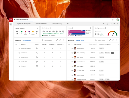Image resolution: width=129 pixels, height=98 pixels.
Task: Star the Escalations queue
Action: 19,53
